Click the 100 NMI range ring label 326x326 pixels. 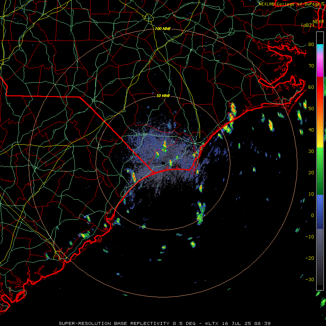click(163, 29)
